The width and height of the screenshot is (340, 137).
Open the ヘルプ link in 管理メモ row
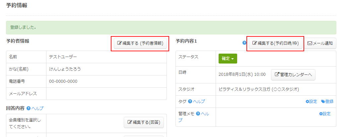(205, 114)
